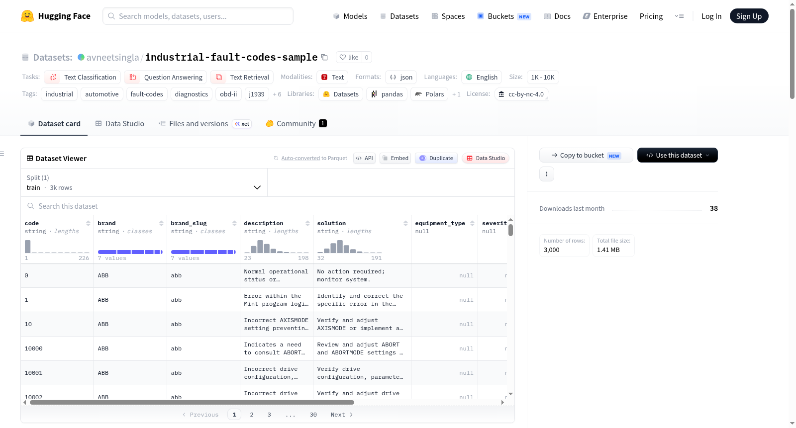Click the Hugging Face logo icon
796x428 pixels.
point(27,16)
